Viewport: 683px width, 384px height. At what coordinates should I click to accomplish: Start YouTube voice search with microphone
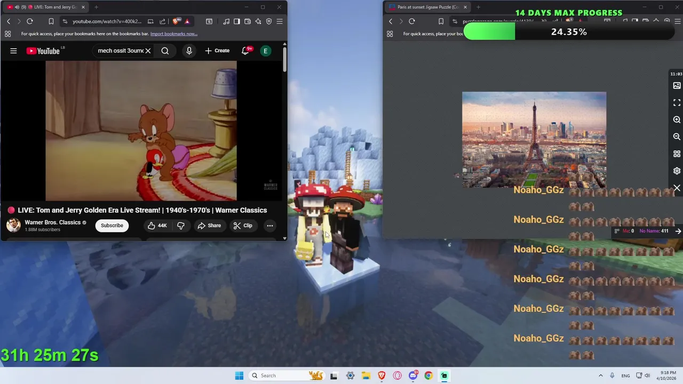189,51
